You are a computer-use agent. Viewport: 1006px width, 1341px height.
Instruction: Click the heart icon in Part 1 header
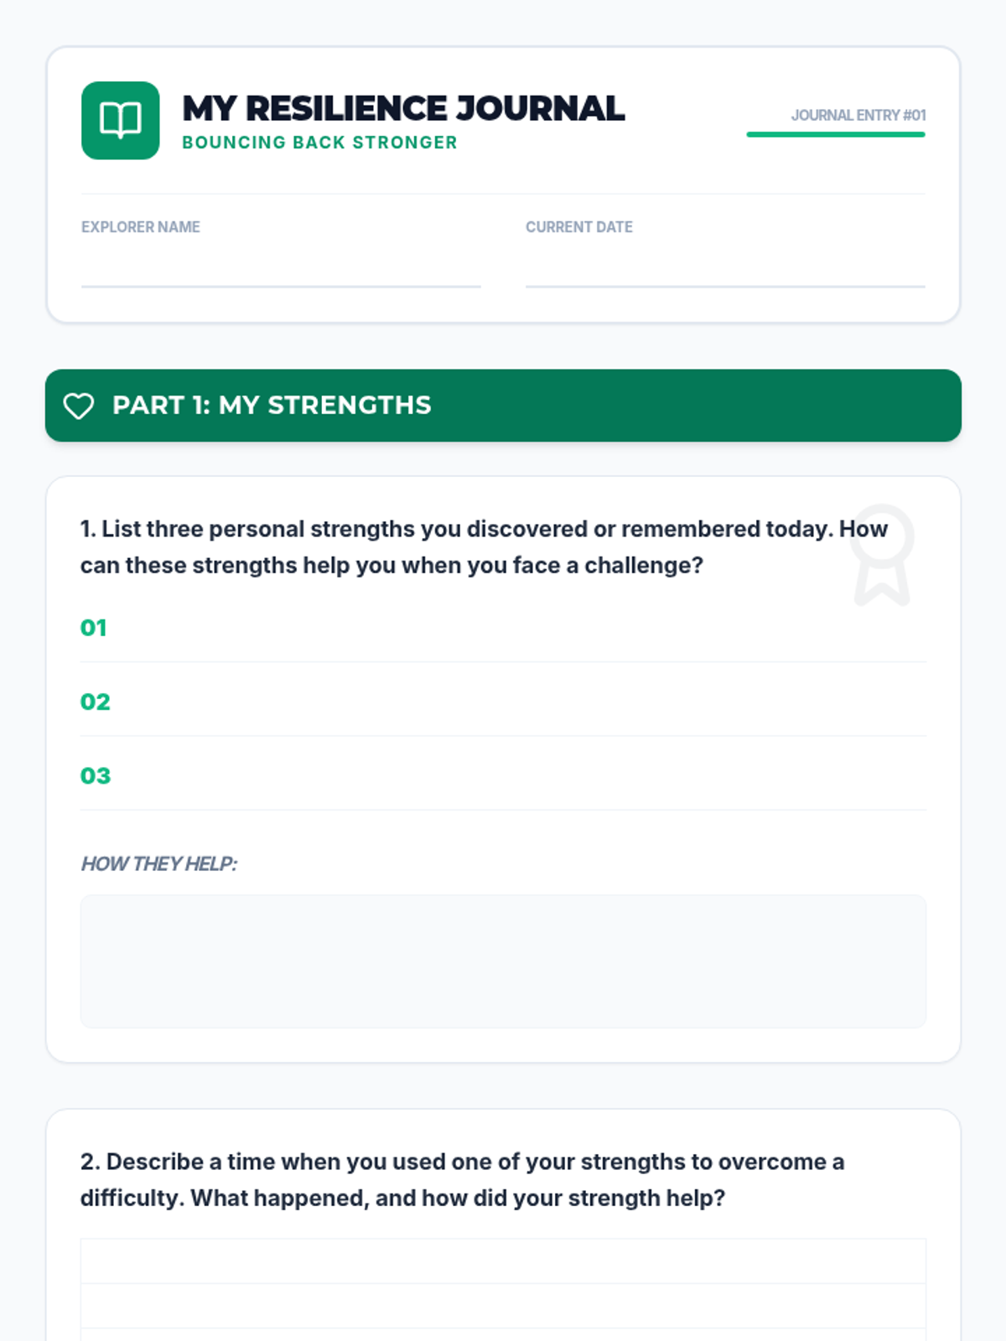(79, 406)
